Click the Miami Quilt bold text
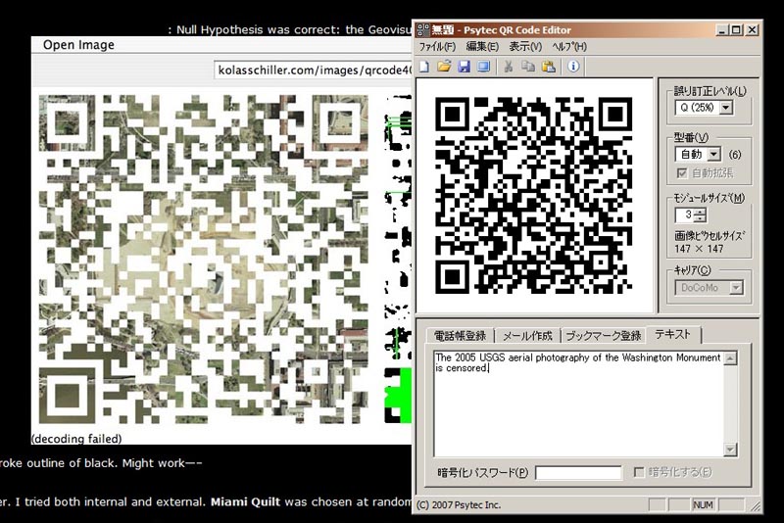The height and width of the screenshot is (523, 784). click(x=245, y=501)
